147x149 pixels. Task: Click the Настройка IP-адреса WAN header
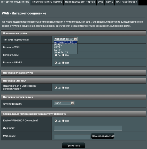[73, 73]
